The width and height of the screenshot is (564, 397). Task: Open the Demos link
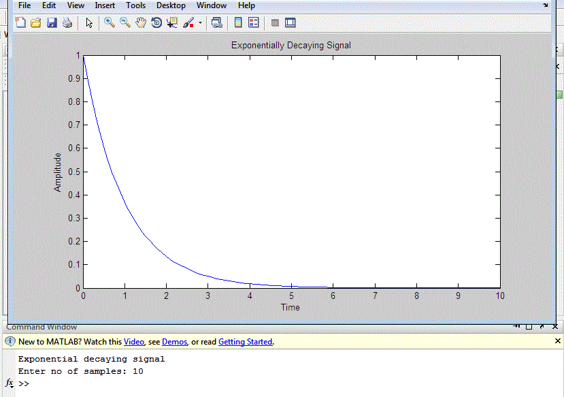click(174, 341)
